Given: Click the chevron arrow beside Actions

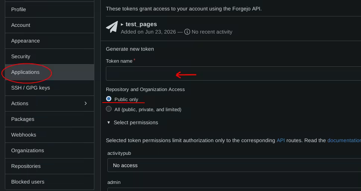Looking at the screenshot, I should coord(86,103).
